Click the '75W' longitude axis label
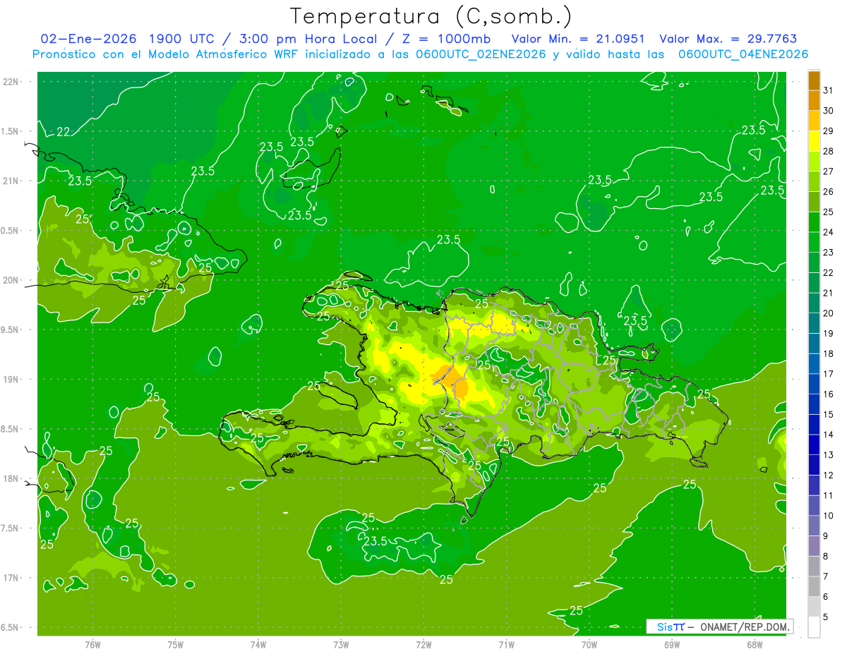The width and height of the screenshot is (847, 654). point(175,644)
